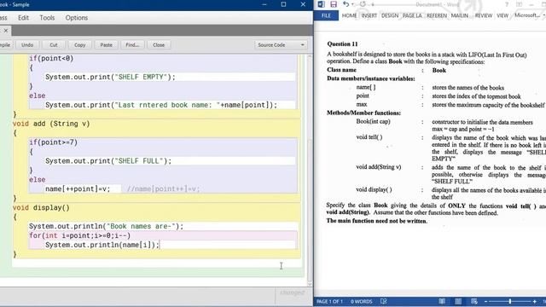
Task: Click 'Methods/Member functions:' heading in Word
Action: coord(363,113)
